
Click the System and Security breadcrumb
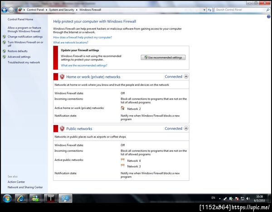62,10
